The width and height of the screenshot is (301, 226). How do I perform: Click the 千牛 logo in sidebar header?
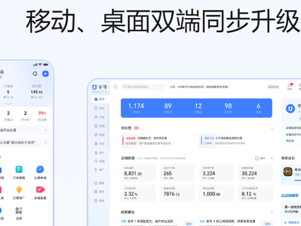coord(99,87)
